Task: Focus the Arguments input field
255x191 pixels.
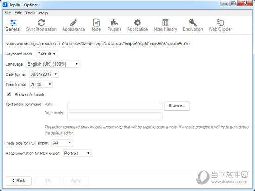Action: click(115, 117)
